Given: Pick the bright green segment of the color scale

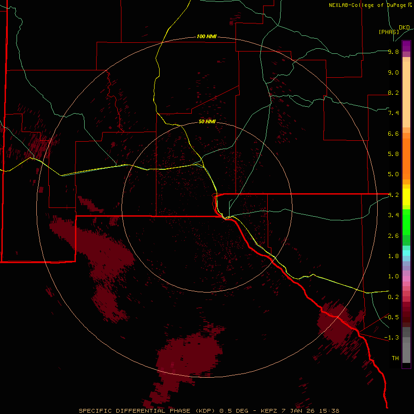Looking at the screenshot, I should click(406, 222).
